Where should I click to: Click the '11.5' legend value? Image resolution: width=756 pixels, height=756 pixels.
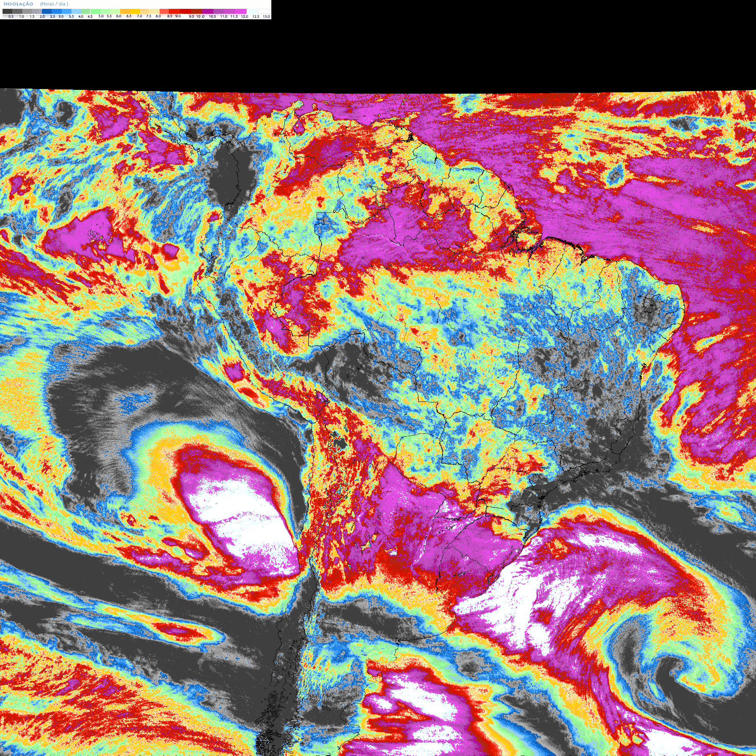click(x=234, y=16)
